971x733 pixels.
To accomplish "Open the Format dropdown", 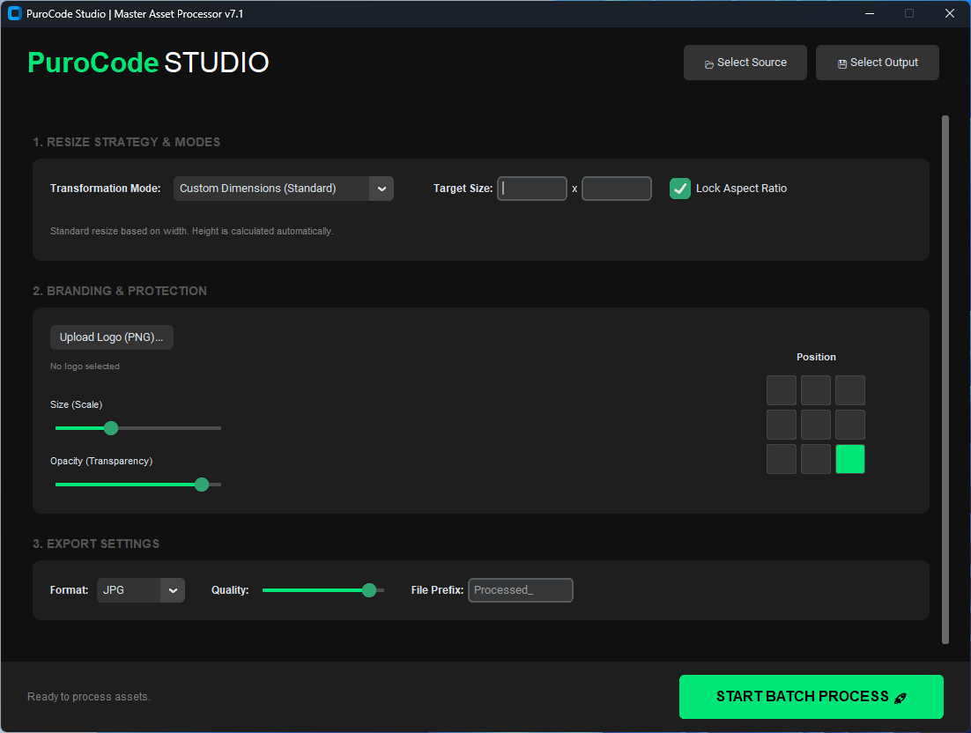I will tap(140, 590).
